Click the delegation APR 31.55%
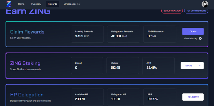 click(153, 99)
